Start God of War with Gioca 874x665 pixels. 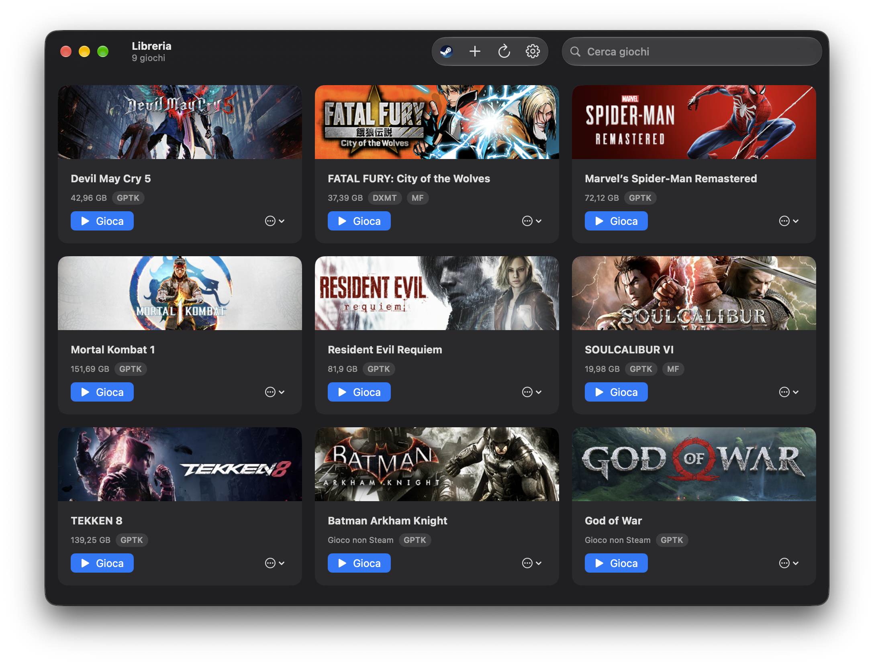616,563
